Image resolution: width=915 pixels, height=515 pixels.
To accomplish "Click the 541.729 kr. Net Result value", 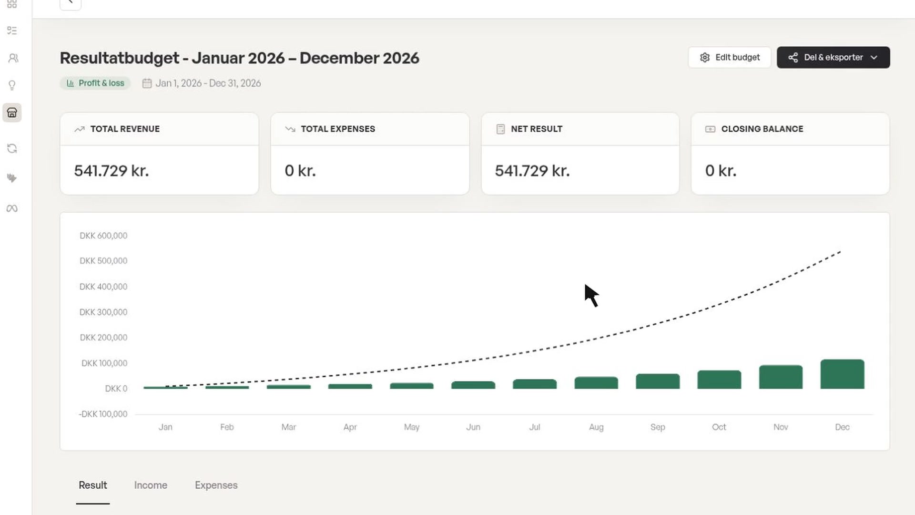I will tap(532, 171).
